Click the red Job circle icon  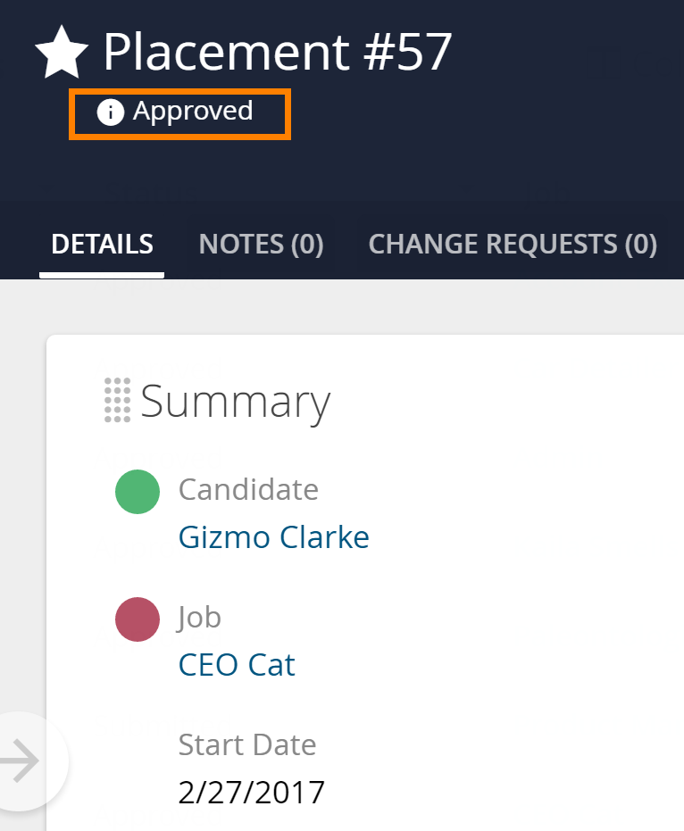click(x=138, y=619)
